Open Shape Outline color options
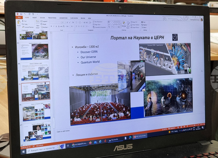 click(x=135, y=25)
